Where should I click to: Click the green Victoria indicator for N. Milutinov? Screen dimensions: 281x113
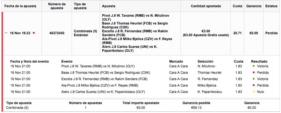(254, 66)
